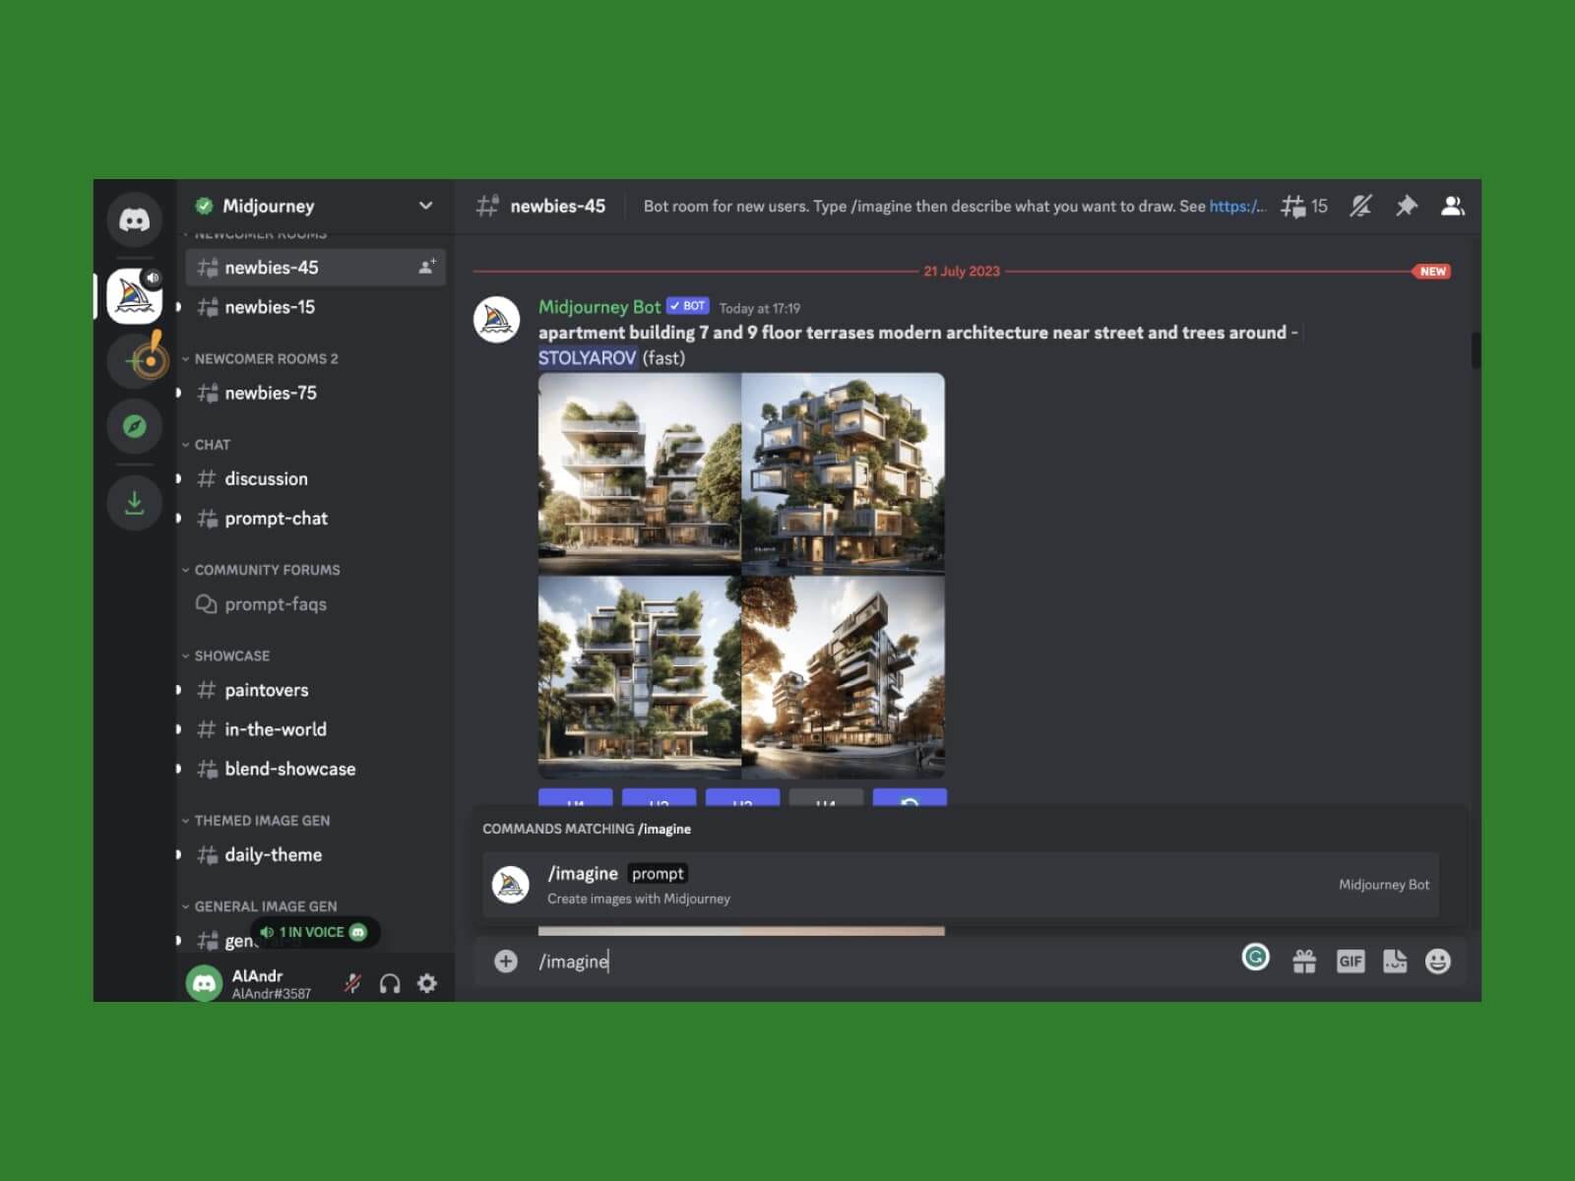This screenshot has height=1181, width=1575.
Task: Open the top-right generated building image
Action: click(844, 473)
